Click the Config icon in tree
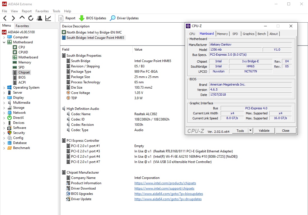308x215 pixels. click(10, 138)
